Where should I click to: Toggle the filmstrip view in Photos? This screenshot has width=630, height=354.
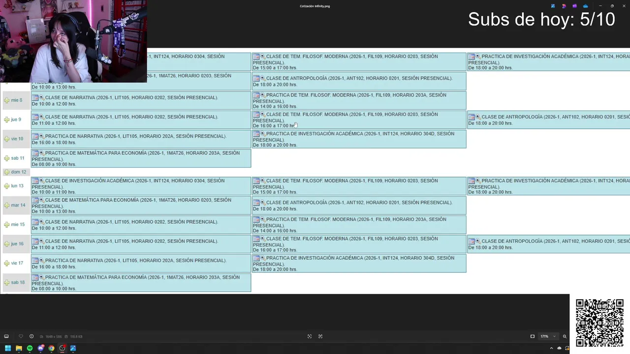(6, 336)
